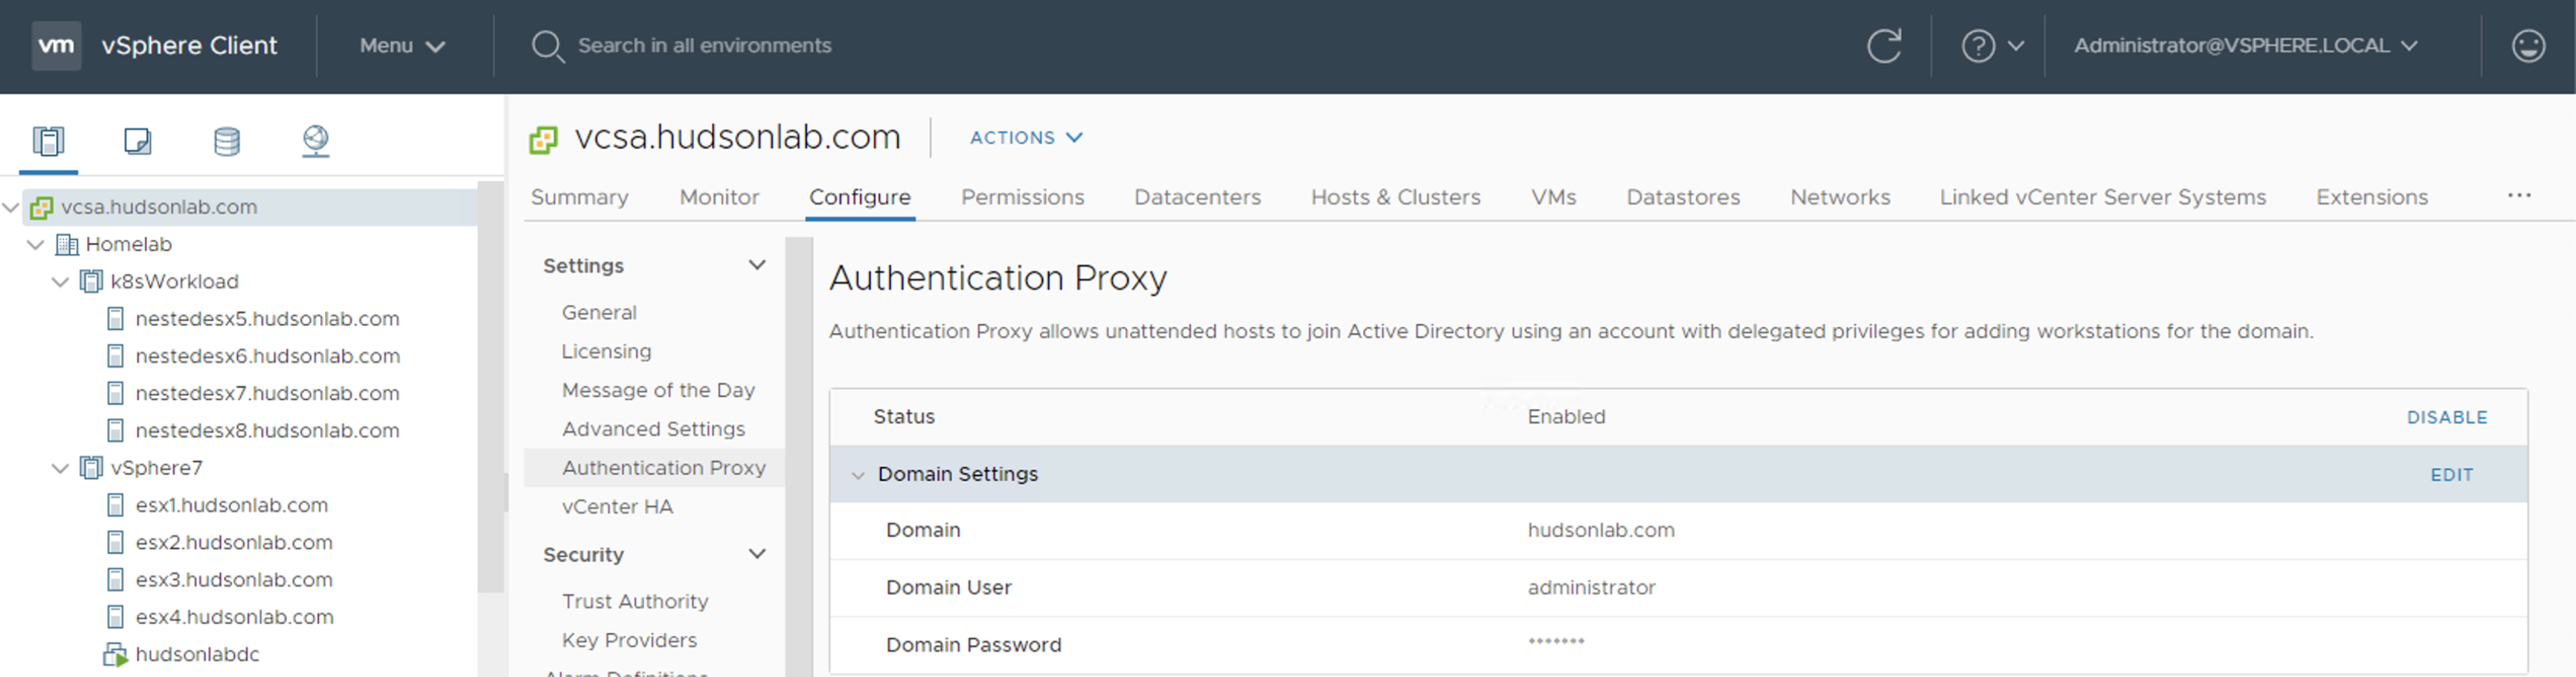The height and width of the screenshot is (677, 2576).
Task: Select the hudsonlab.com domain value
Action: tap(1600, 530)
